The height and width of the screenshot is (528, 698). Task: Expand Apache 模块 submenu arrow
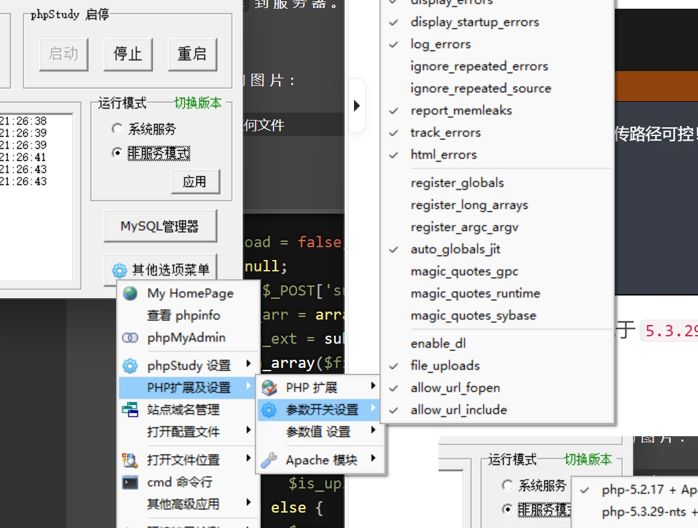[x=373, y=458]
